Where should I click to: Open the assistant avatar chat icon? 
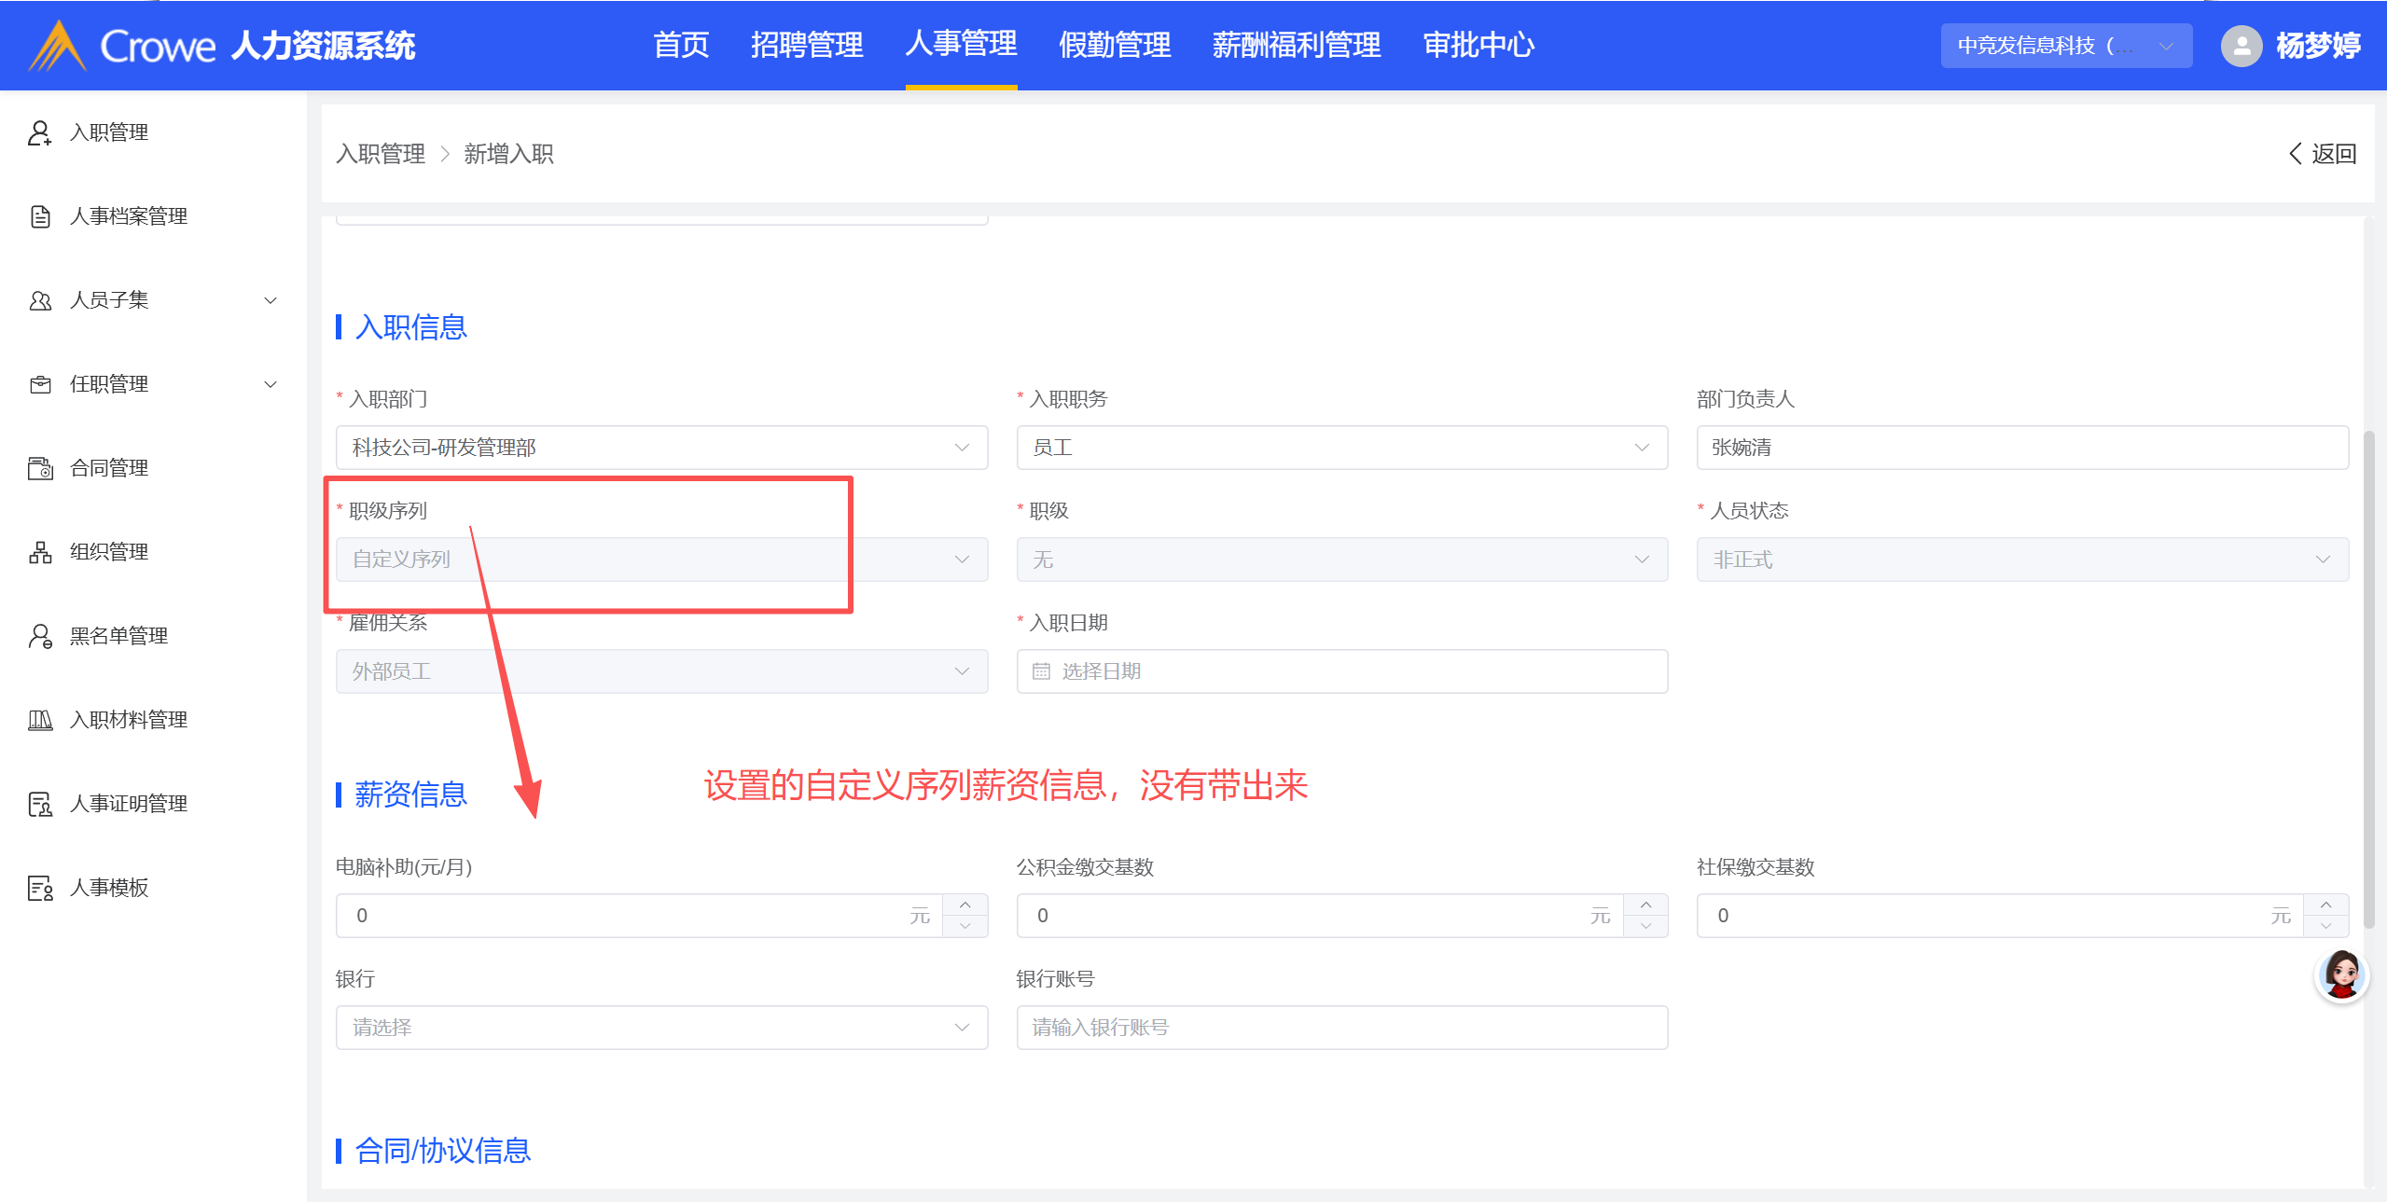(2340, 975)
